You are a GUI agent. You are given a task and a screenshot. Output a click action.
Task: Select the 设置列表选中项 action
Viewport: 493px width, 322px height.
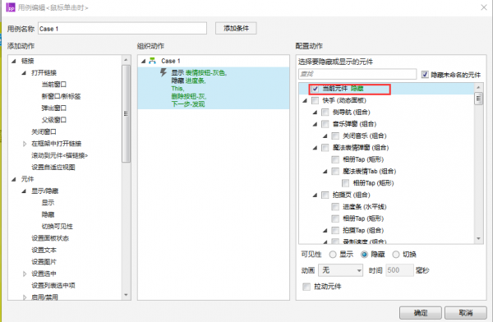53,286
